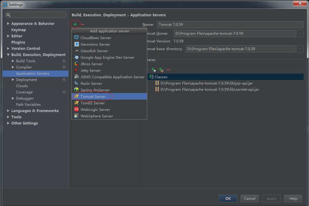Screen dimensions: 309x206
Task: Select WebLogic Server menu entry
Action: (x=109, y=109)
